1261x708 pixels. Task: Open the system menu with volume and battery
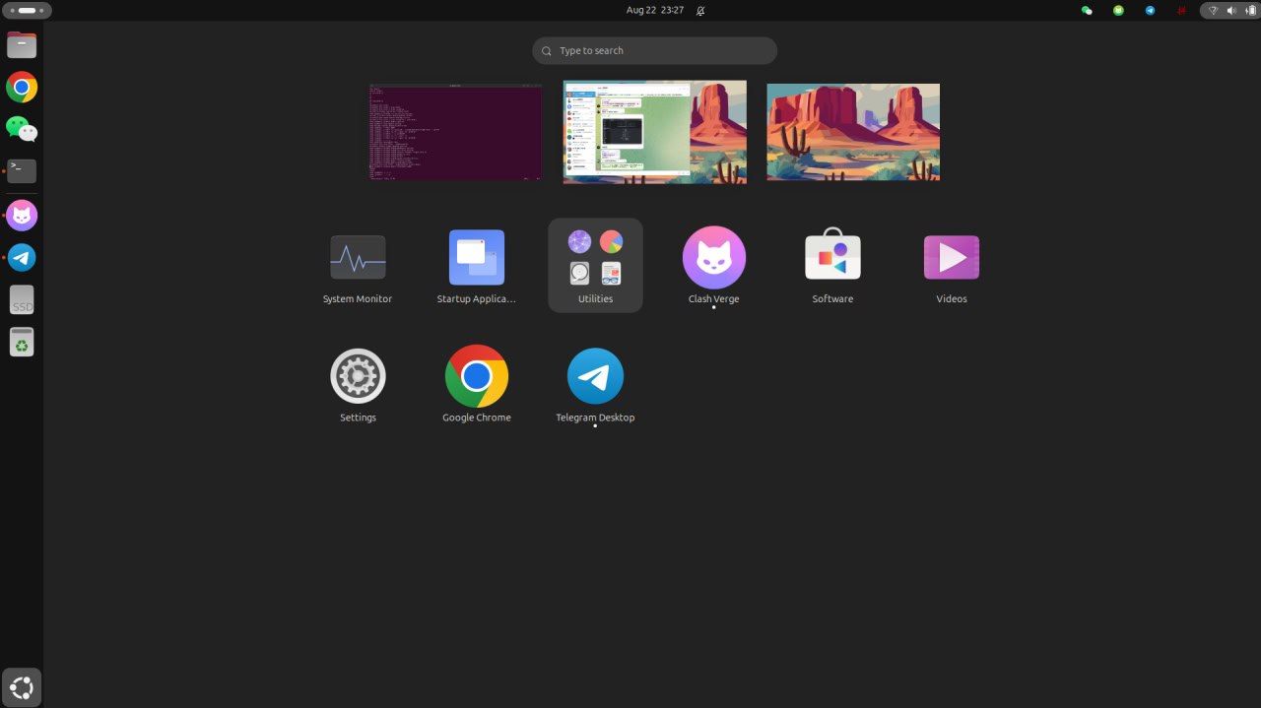coord(1229,11)
